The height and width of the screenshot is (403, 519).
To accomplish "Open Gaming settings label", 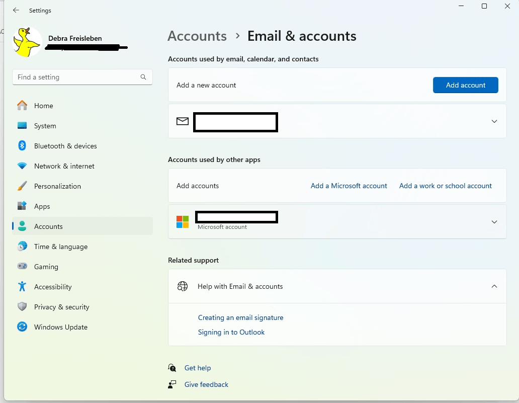I will [x=46, y=267].
